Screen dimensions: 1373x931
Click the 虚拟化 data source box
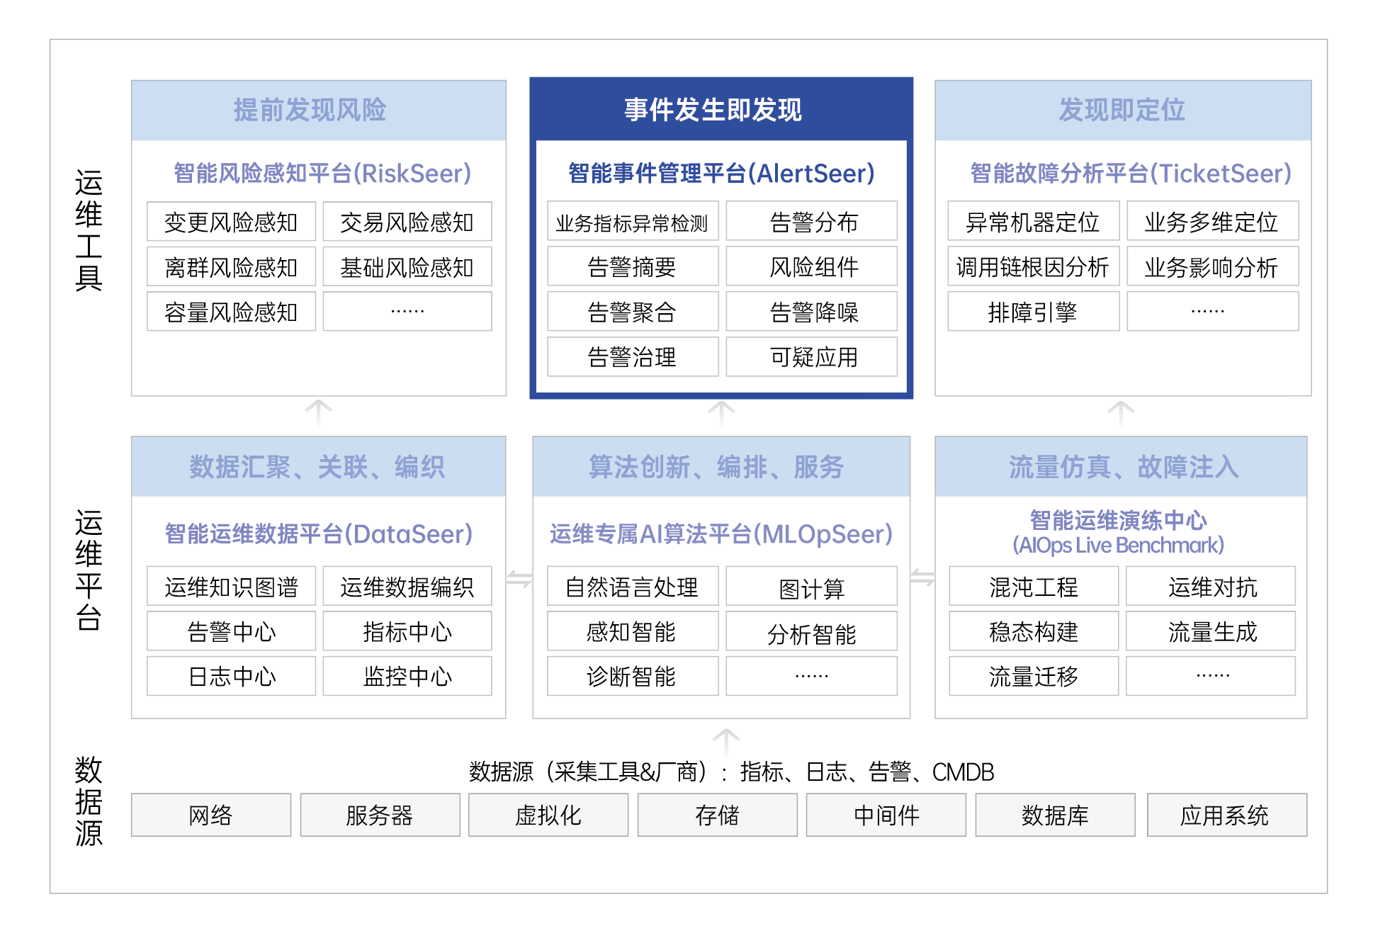(548, 816)
